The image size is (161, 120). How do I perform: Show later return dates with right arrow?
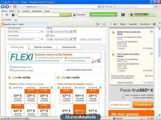tap(100, 87)
